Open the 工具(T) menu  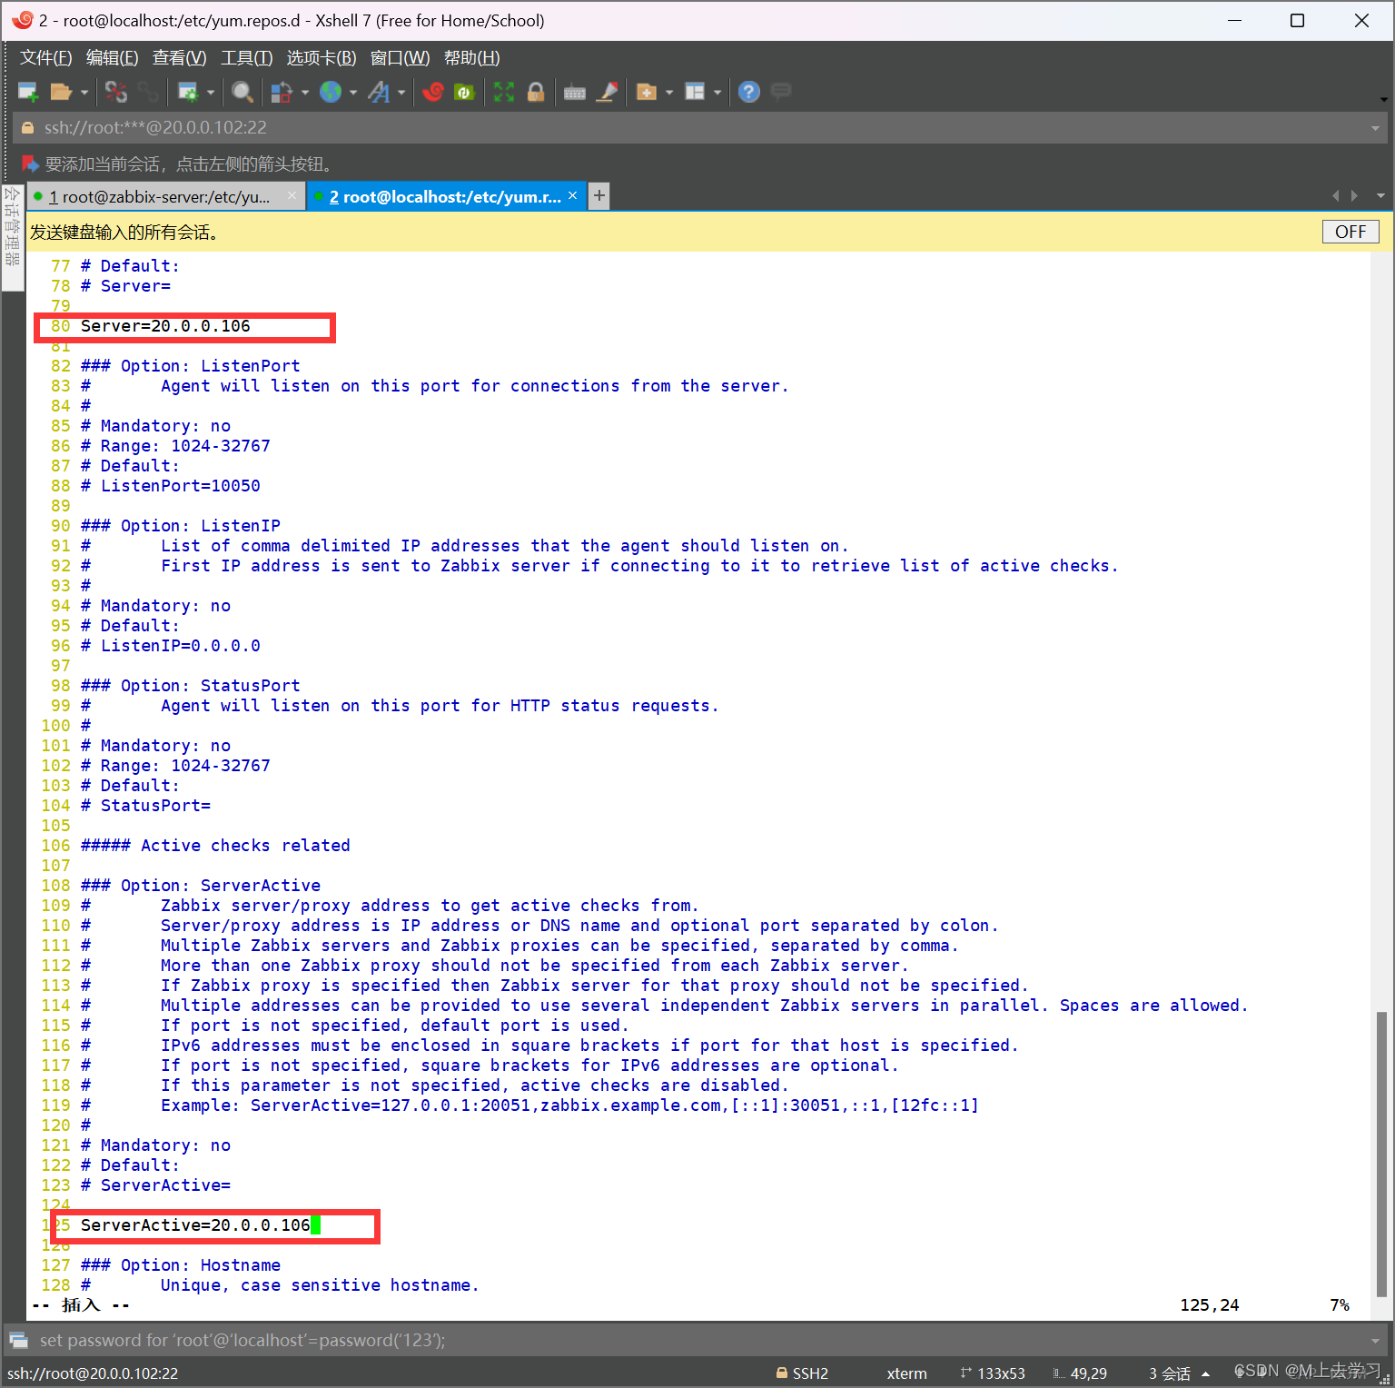click(x=246, y=58)
